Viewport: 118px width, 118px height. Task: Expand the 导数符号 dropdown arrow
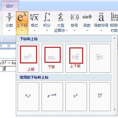click(101, 30)
